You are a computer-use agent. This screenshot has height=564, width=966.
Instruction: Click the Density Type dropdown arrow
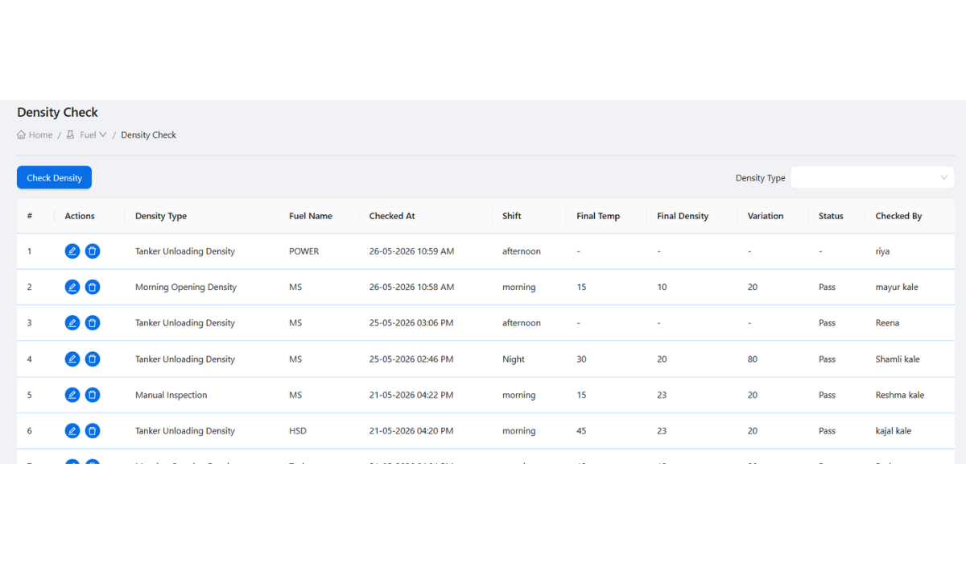(943, 177)
